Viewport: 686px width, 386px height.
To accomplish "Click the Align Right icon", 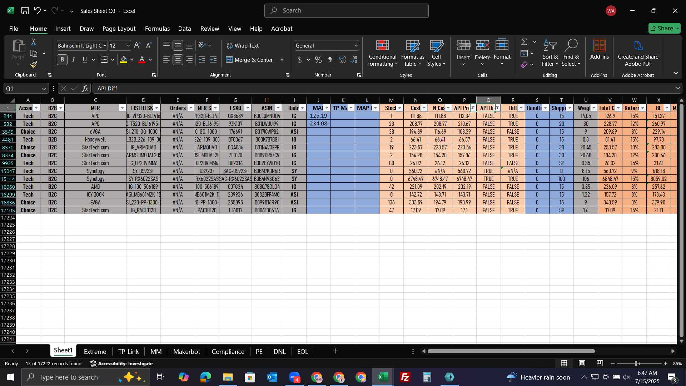I will [189, 60].
